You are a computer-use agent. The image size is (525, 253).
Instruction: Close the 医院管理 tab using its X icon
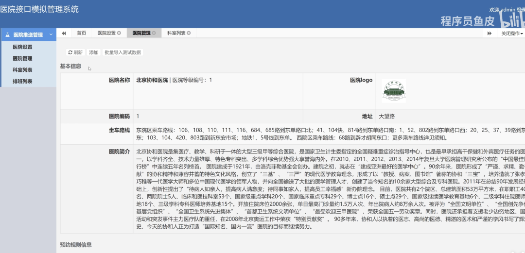[154, 33]
